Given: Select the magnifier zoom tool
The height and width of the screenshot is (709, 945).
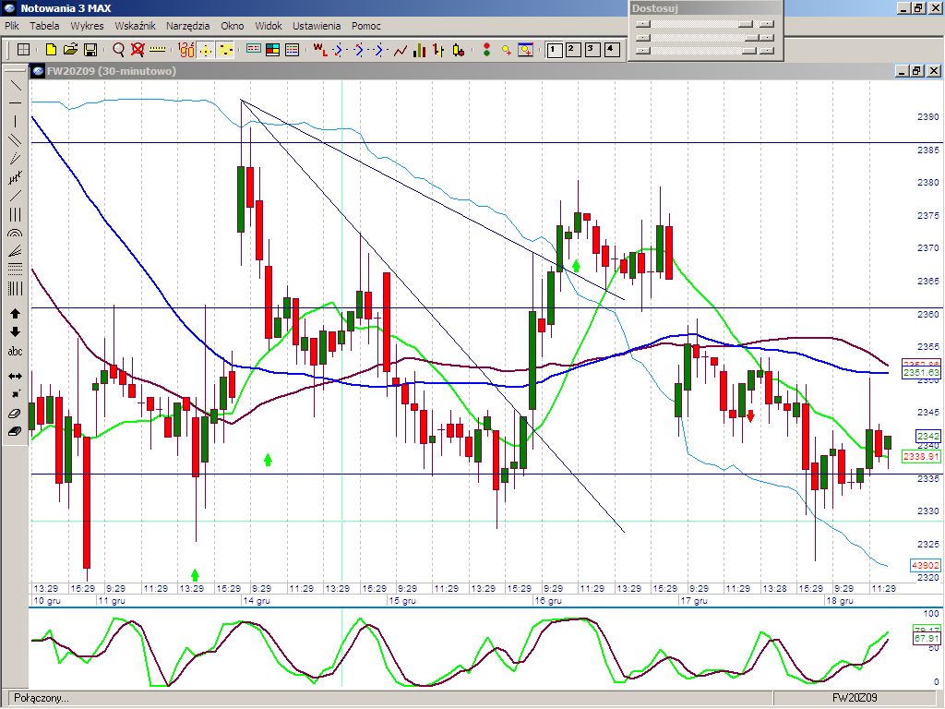Looking at the screenshot, I should (x=119, y=50).
